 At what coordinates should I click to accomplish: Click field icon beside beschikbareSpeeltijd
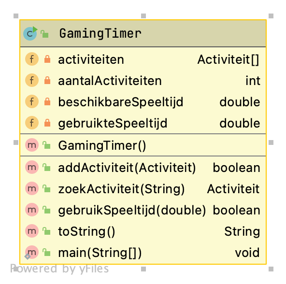(x=32, y=101)
